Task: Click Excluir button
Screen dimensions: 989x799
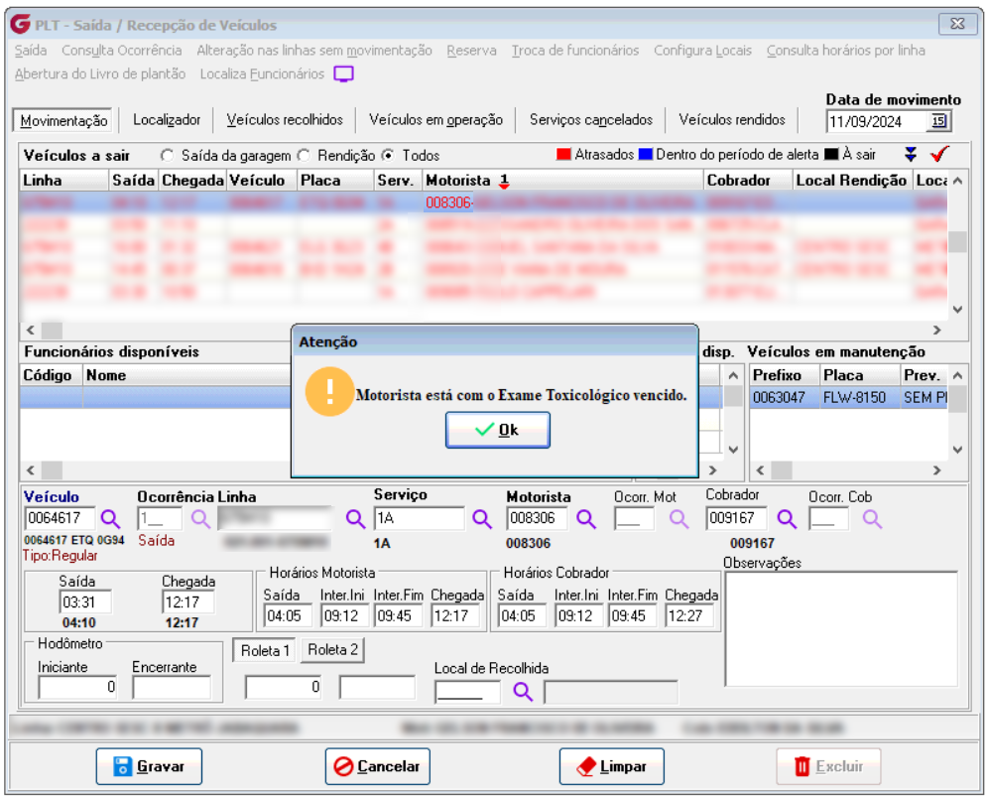Action: (828, 766)
